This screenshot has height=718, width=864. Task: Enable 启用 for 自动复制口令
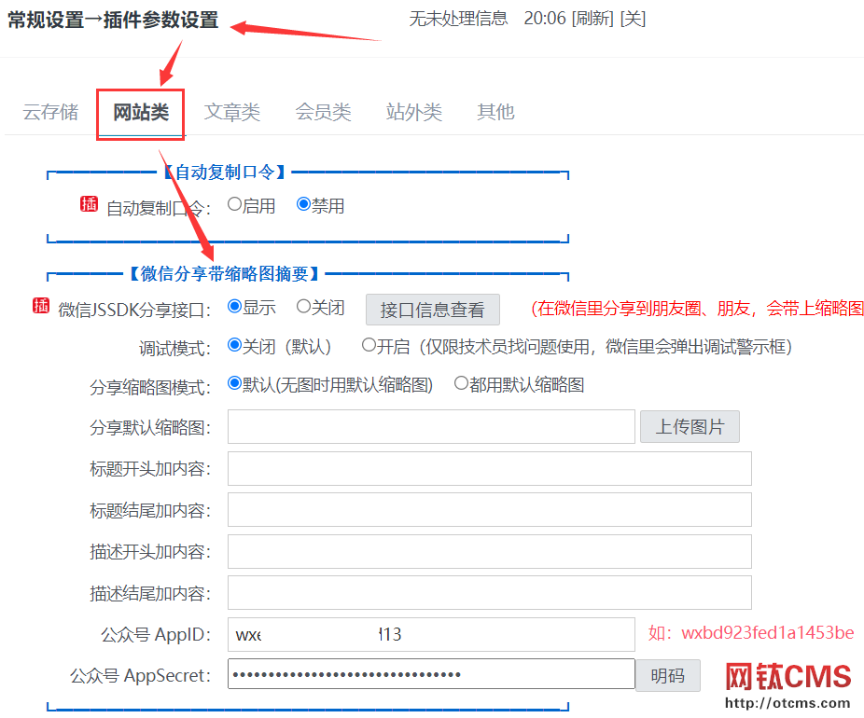235,204
